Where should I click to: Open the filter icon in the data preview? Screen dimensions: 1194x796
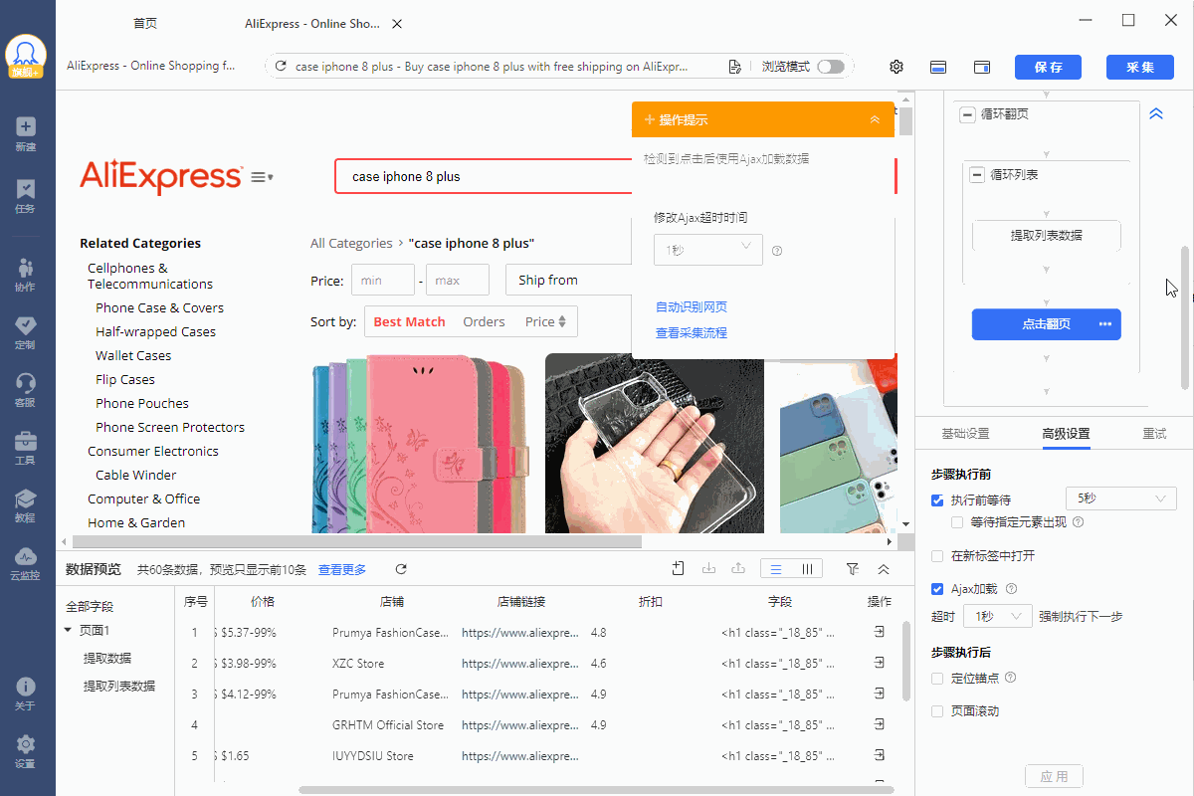coord(853,569)
